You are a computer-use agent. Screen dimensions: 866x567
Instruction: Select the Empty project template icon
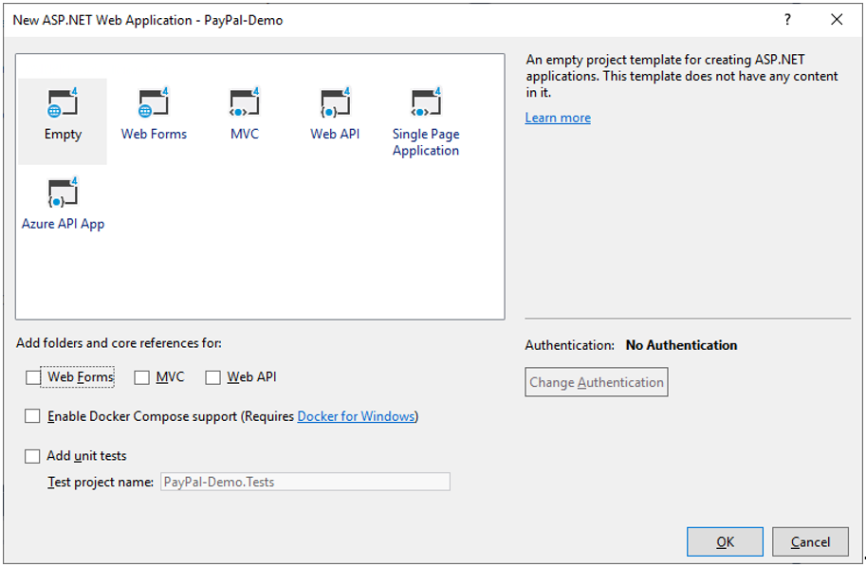click(x=63, y=102)
